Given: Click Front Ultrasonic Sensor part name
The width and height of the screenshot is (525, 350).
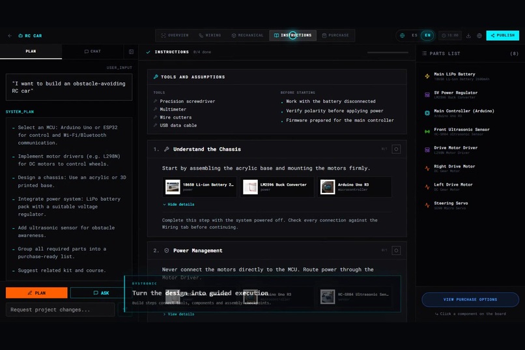Looking at the screenshot, I should [462, 129].
